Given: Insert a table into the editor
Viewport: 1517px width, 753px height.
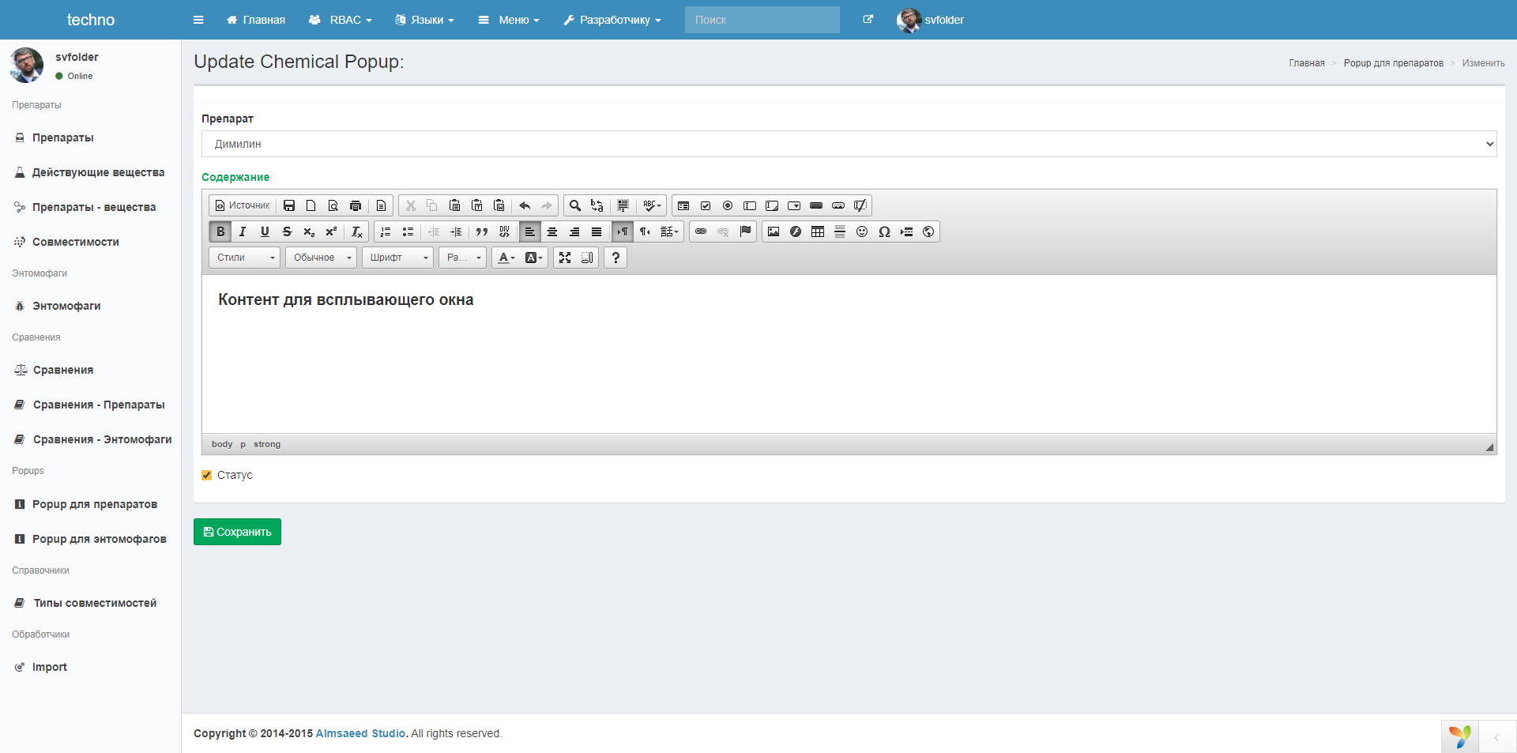Looking at the screenshot, I should (818, 232).
